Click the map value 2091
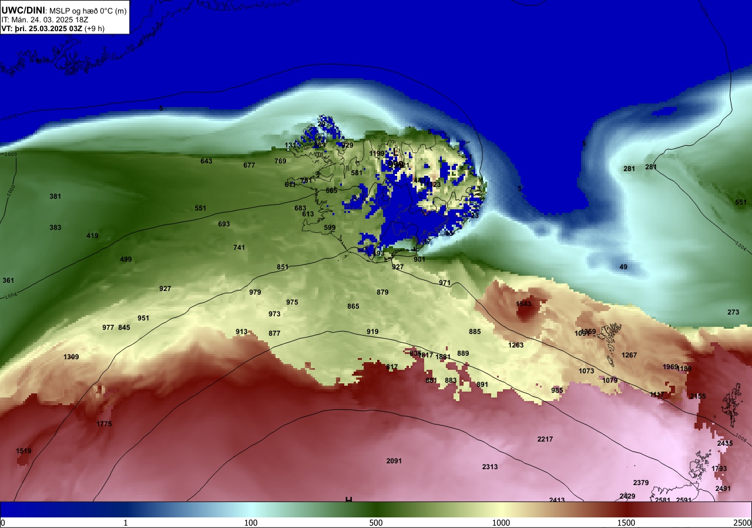This screenshot has height=528, width=752. click(394, 461)
